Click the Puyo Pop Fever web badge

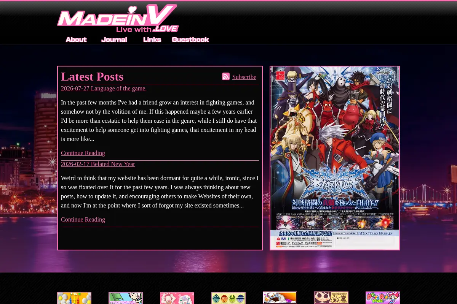[x=383, y=298]
